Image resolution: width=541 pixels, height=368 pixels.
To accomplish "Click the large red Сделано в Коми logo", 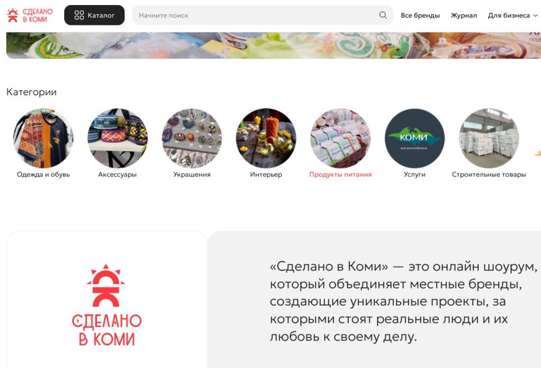I will click(107, 305).
